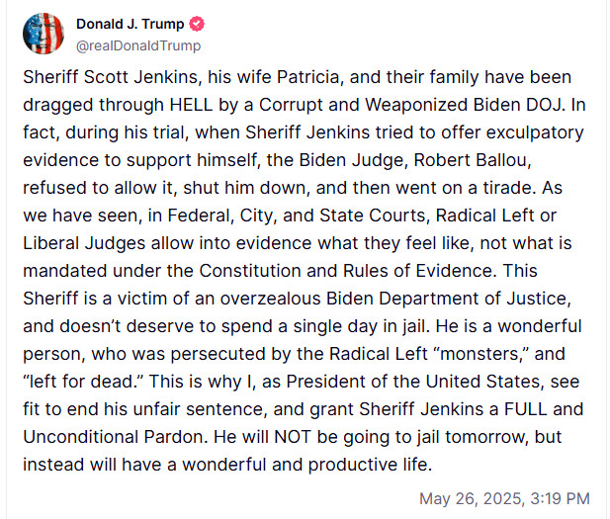
Task: Click the phrase wonderful and productive life
Action: point(305,465)
